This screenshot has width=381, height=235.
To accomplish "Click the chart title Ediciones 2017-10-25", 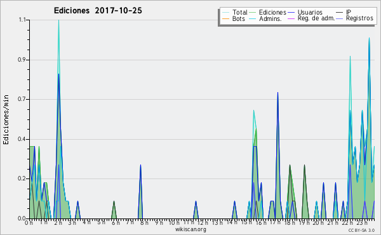I will (98, 11).
